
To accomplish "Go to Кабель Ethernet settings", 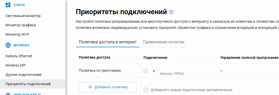I will coord(19,56).
